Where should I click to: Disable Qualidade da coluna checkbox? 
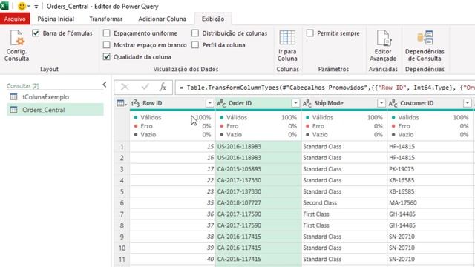(106, 56)
